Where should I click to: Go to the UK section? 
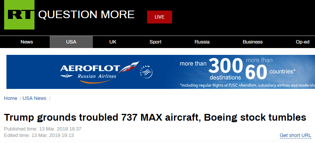coord(113,42)
